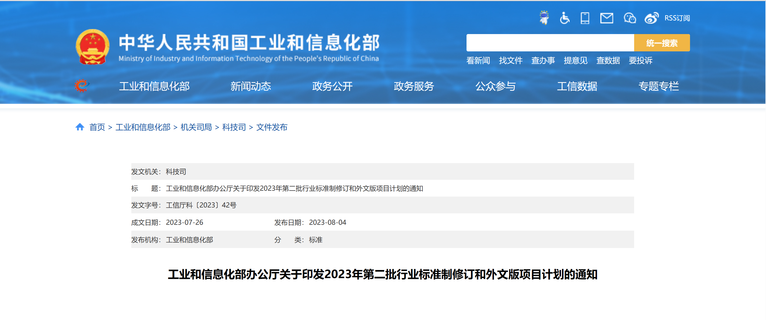Go to 机关司局 in breadcrumb
766x320 pixels.
coord(196,127)
